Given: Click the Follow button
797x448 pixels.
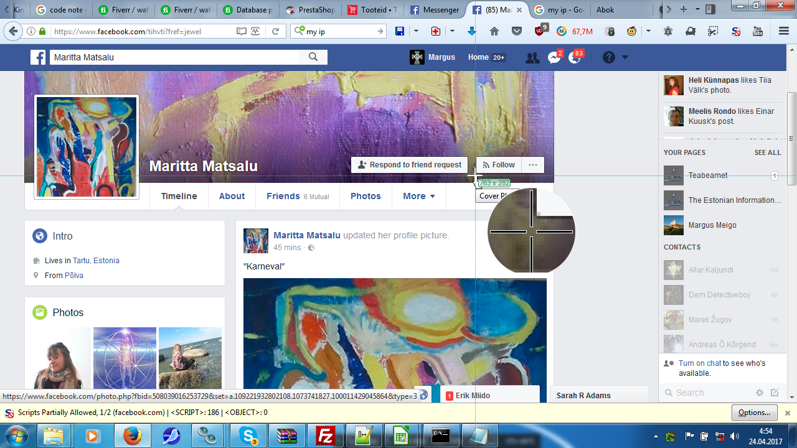Looking at the screenshot, I should click(x=499, y=165).
